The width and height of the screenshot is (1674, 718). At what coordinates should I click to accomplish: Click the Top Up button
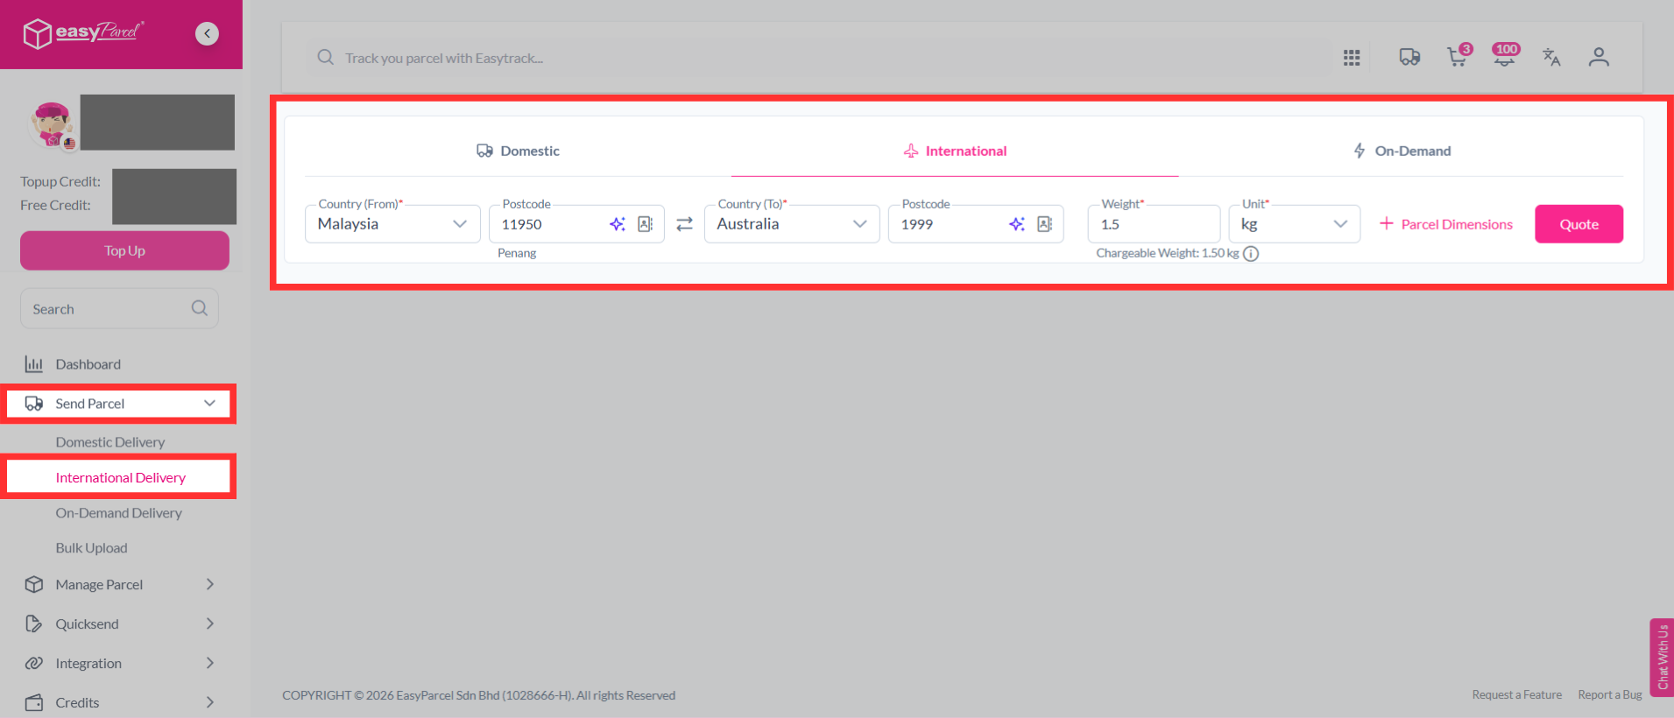(124, 250)
